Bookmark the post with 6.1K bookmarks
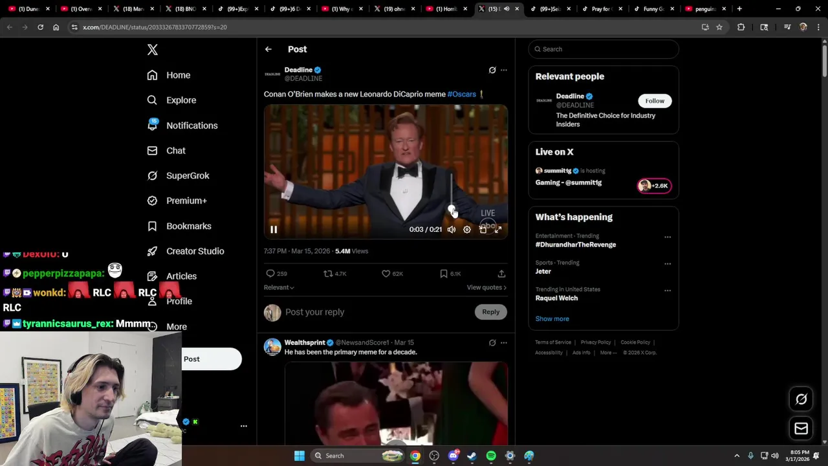This screenshot has height=466, width=828. pos(450,274)
